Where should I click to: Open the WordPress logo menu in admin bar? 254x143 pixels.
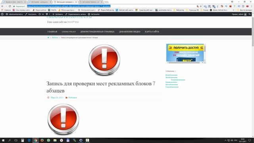click(x=2, y=14)
